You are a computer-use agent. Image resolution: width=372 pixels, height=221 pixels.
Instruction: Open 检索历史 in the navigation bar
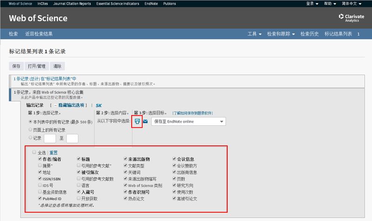[310, 34]
